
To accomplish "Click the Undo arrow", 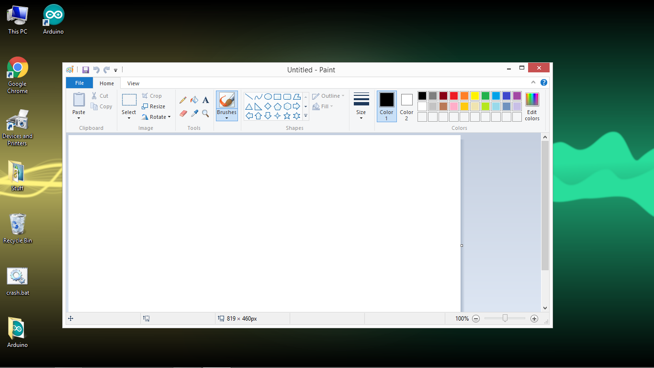I will point(96,69).
